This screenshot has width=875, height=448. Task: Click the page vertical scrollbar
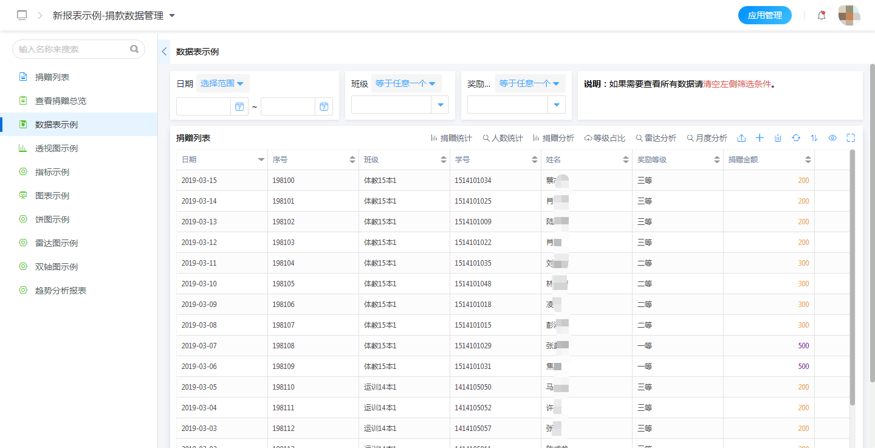coord(872,224)
